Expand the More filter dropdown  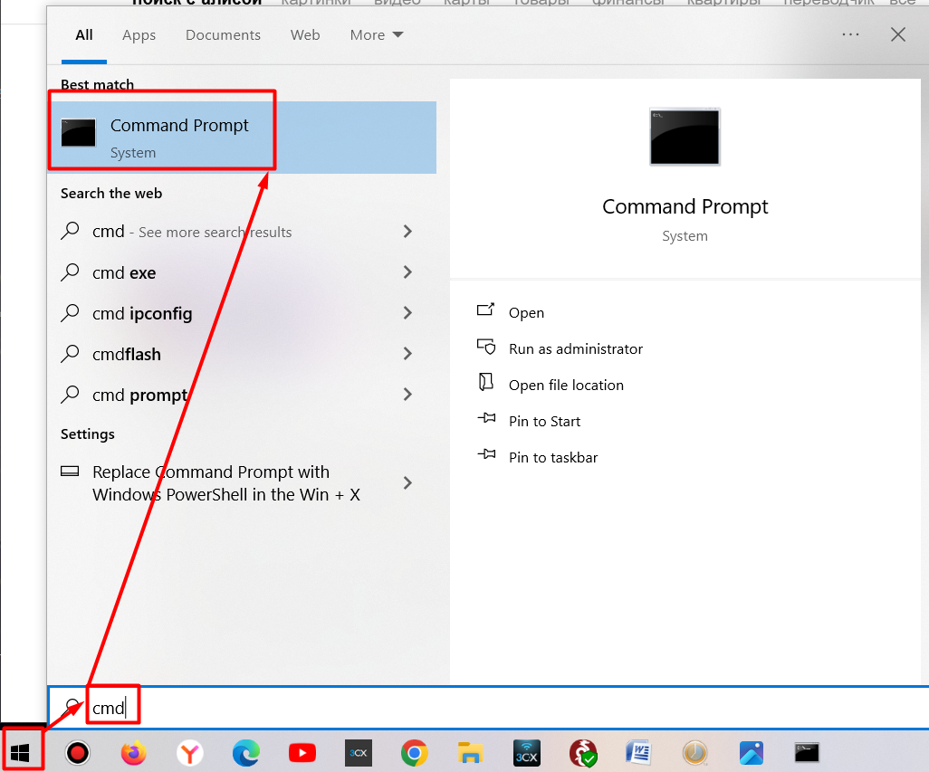[x=377, y=35]
